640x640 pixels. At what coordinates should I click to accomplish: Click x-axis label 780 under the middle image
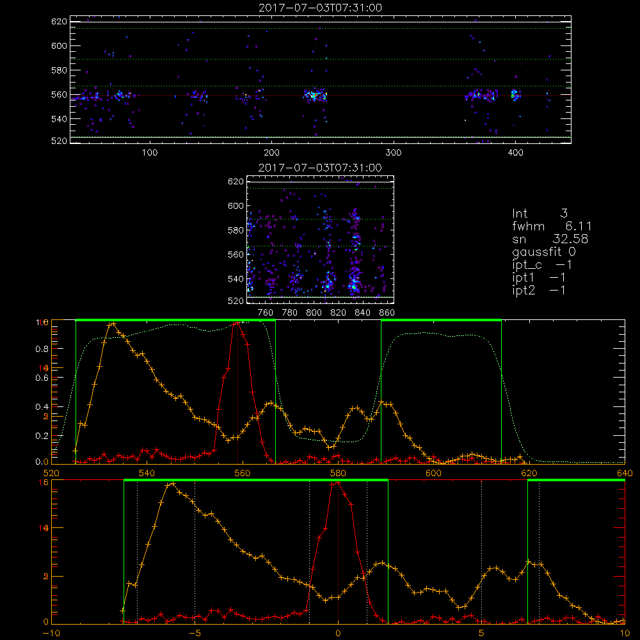click(x=290, y=313)
